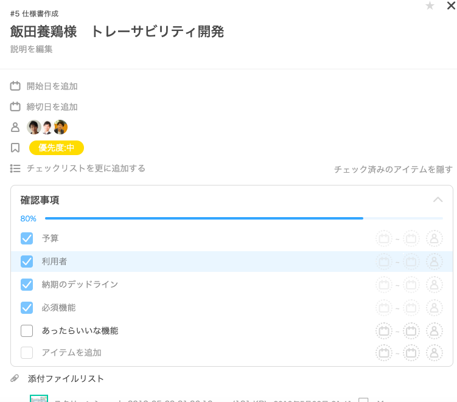Close the task detail panel
Image resolution: width=457 pixels, height=402 pixels.
(451, 6)
